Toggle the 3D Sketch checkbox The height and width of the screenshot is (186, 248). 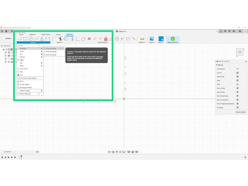coord(238,108)
